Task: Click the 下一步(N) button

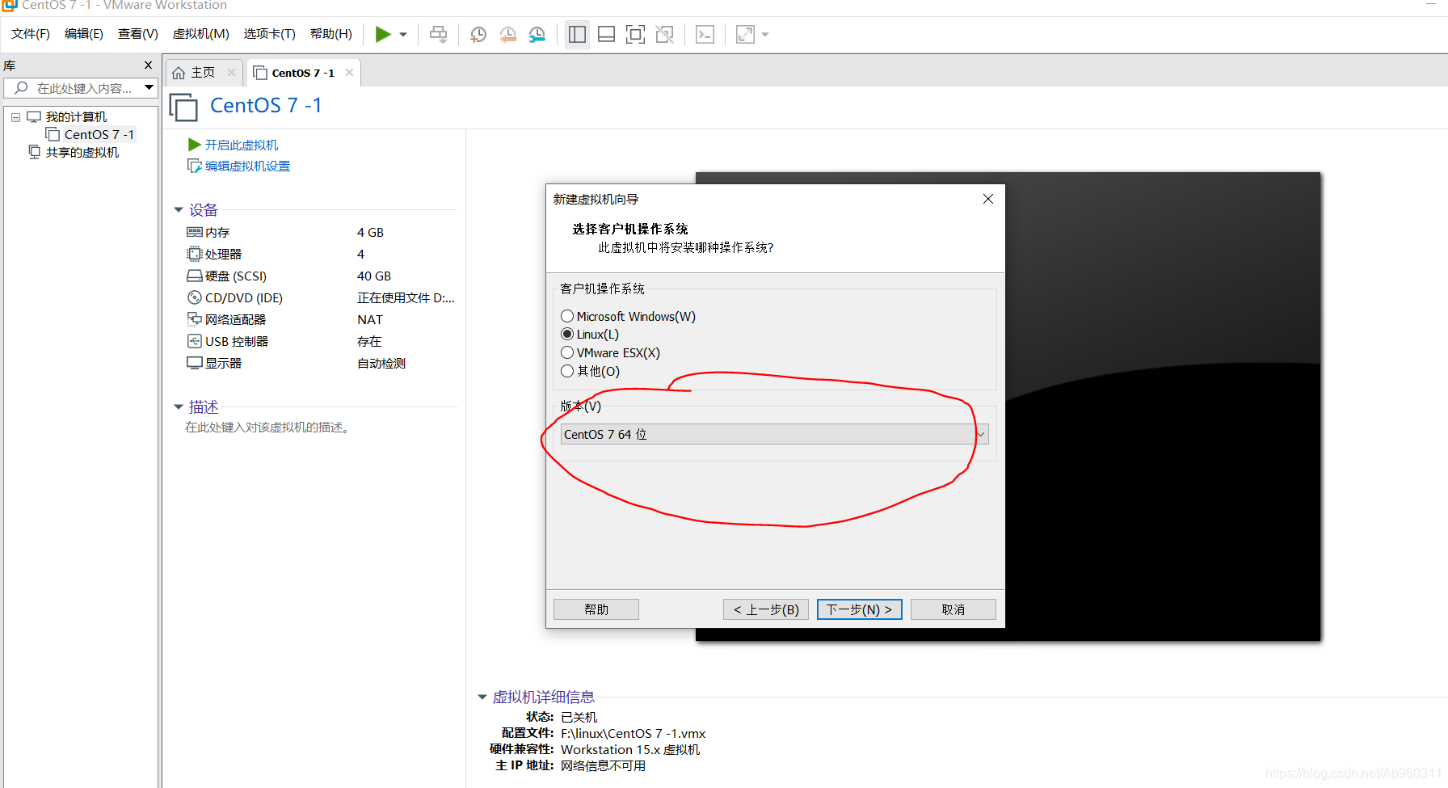Action: click(x=860, y=609)
